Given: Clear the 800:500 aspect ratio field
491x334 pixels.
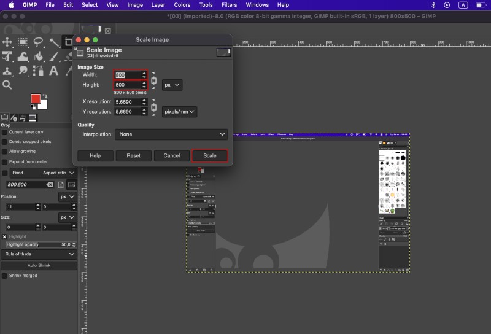Looking at the screenshot, I should 50,185.
